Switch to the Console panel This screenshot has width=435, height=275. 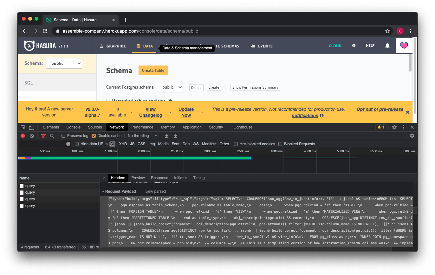click(73, 127)
